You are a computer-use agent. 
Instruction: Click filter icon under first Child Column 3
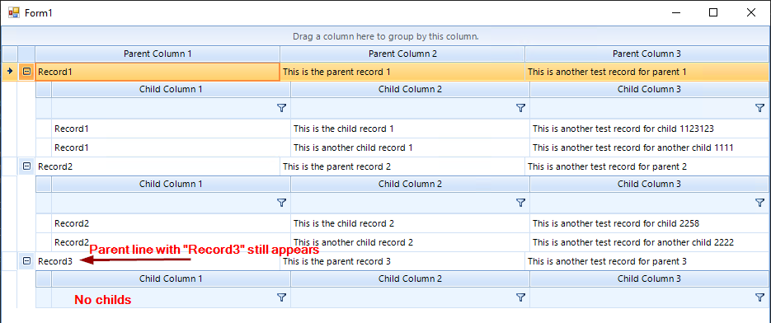click(x=759, y=108)
